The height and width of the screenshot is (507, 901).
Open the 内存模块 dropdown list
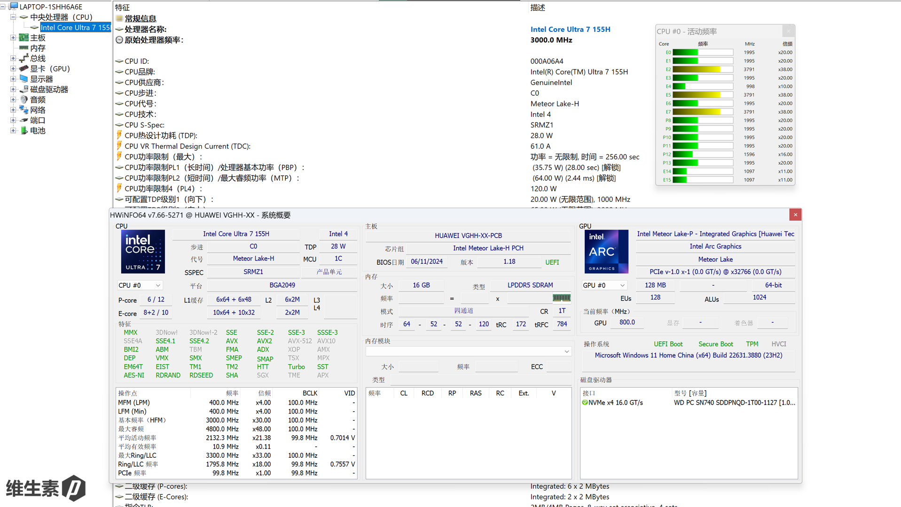(566, 352)
